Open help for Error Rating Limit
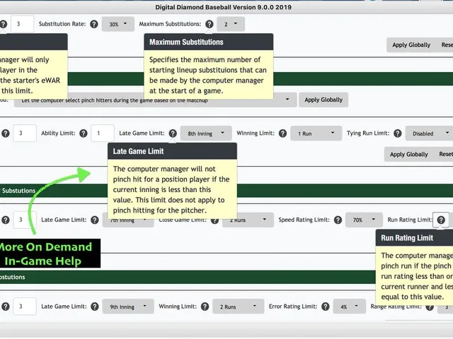The width and height of the screenshot is (453, 339). click(x=326, y=307)
